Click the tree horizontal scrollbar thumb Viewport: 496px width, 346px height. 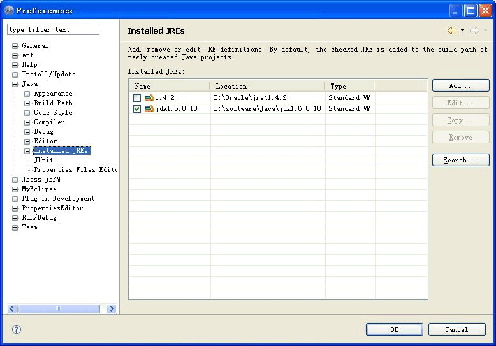59,308
